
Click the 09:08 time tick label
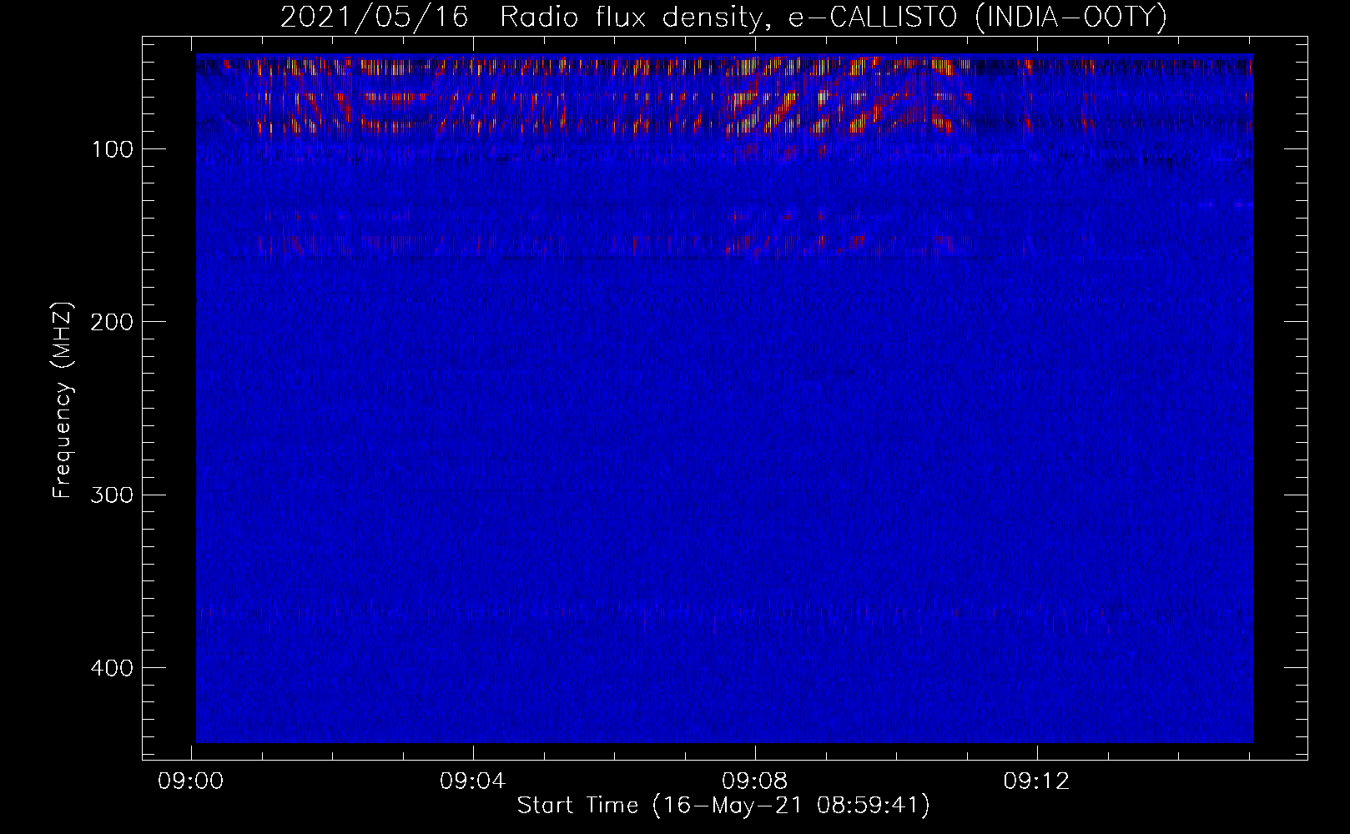755,781
